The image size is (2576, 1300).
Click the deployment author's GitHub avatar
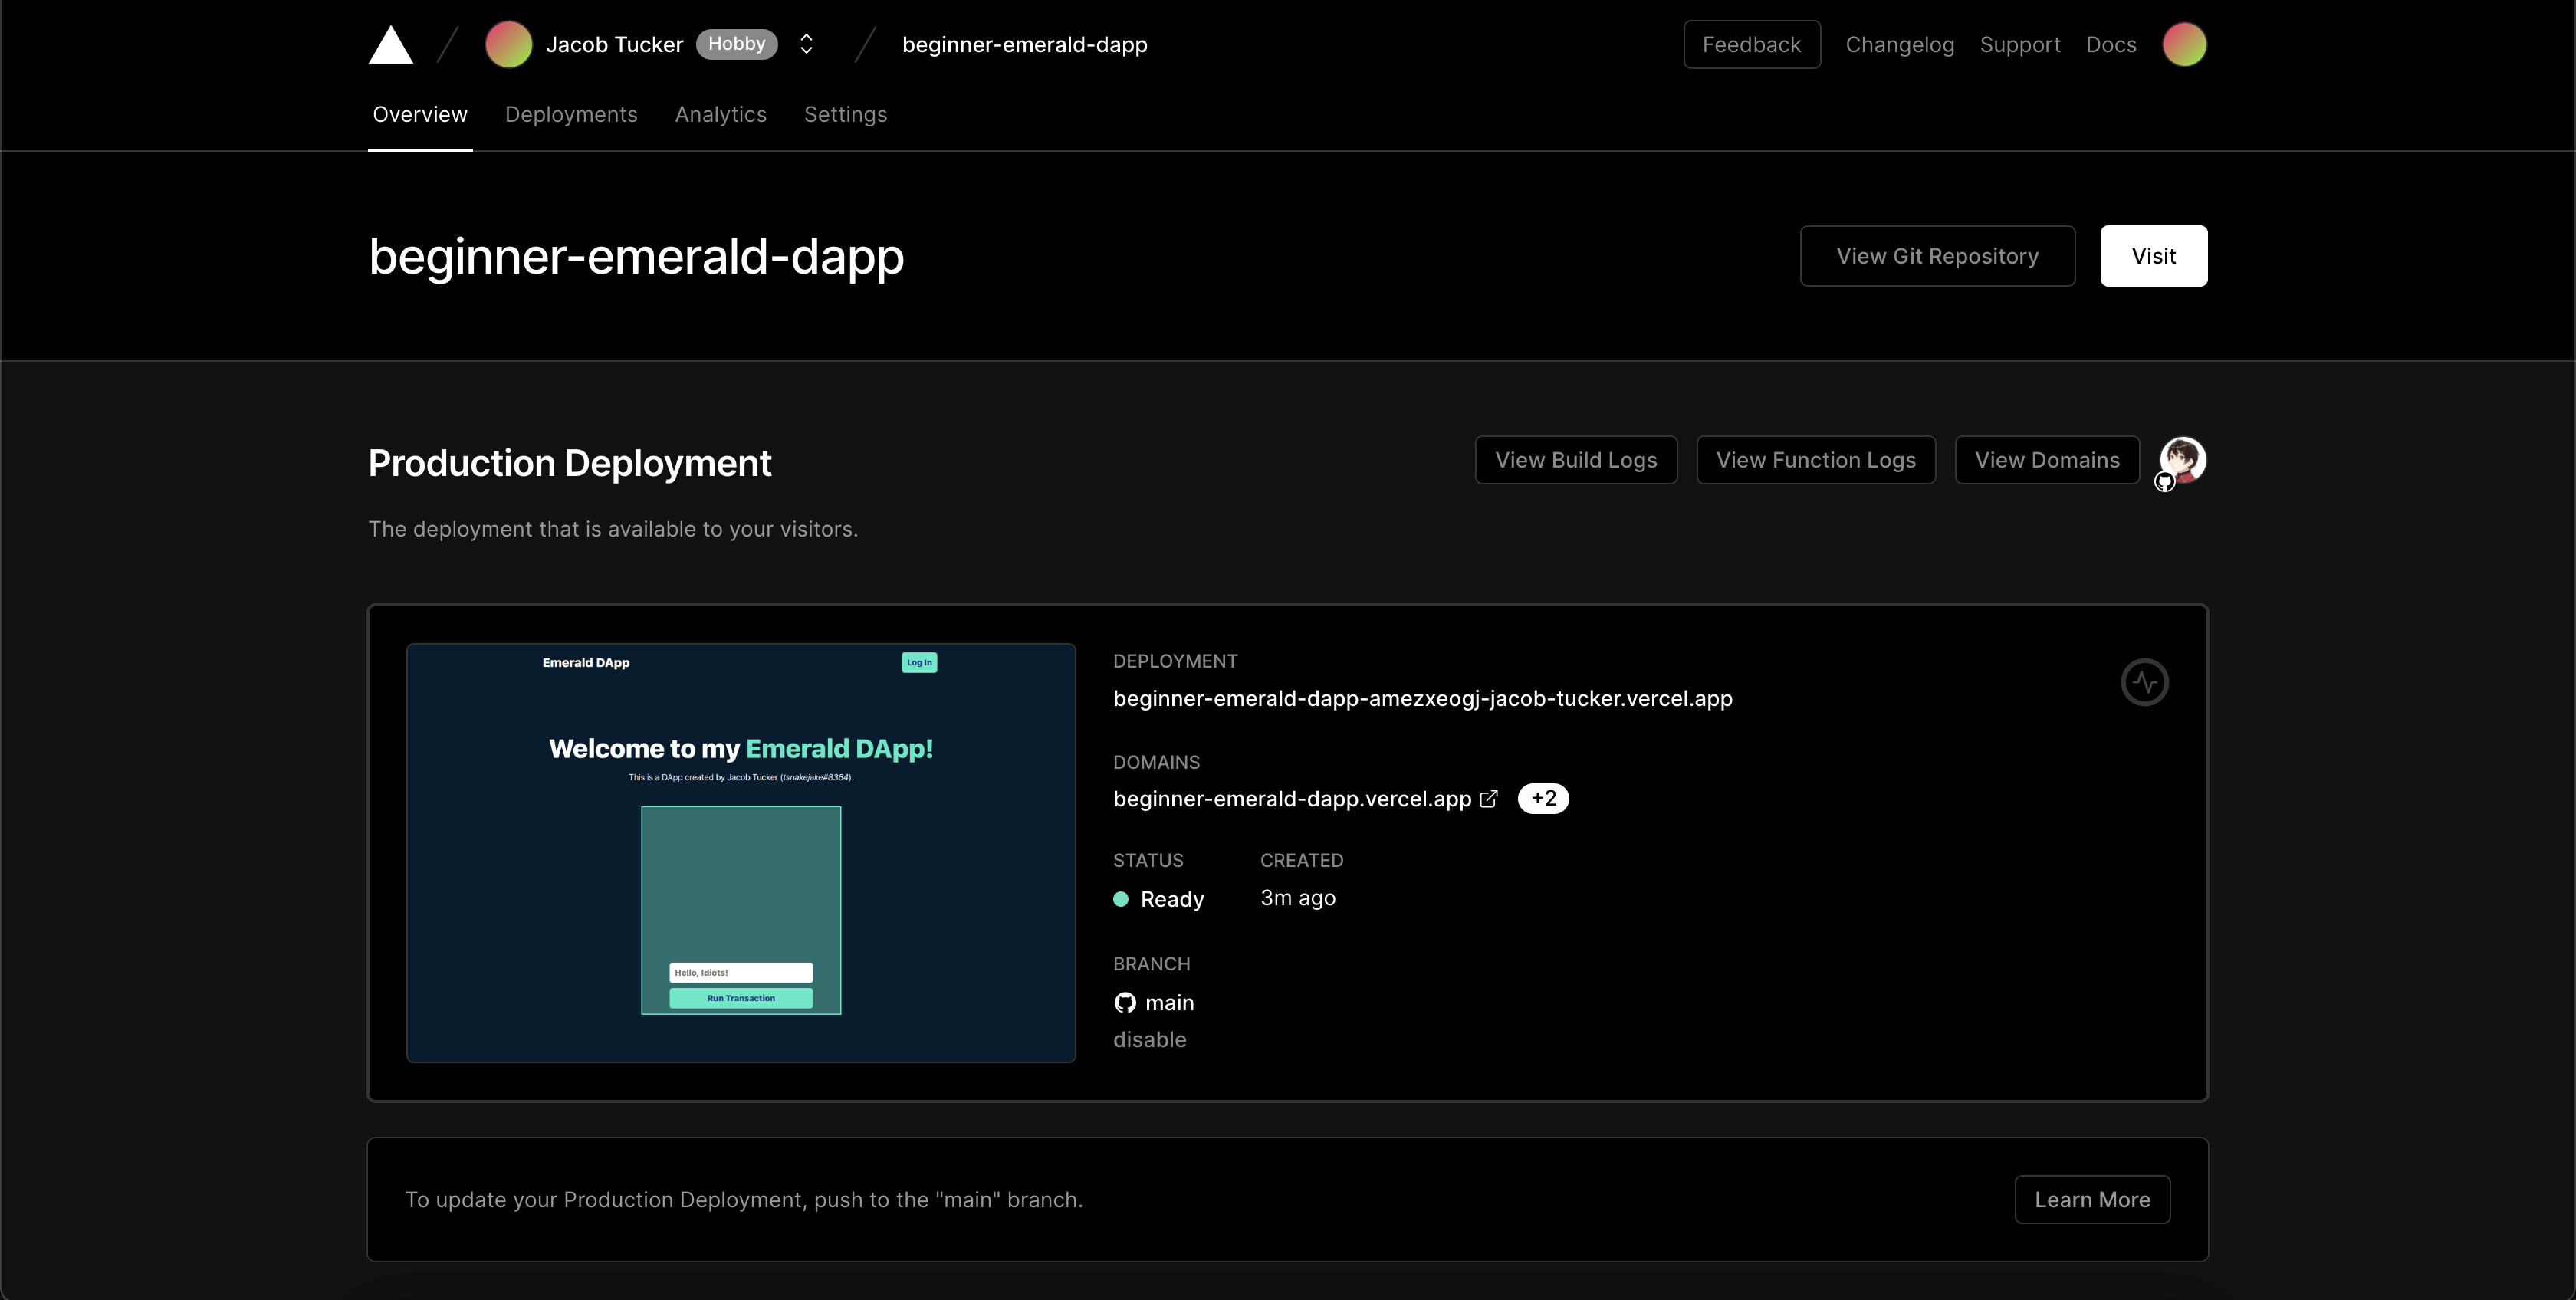coord(2182,461)
